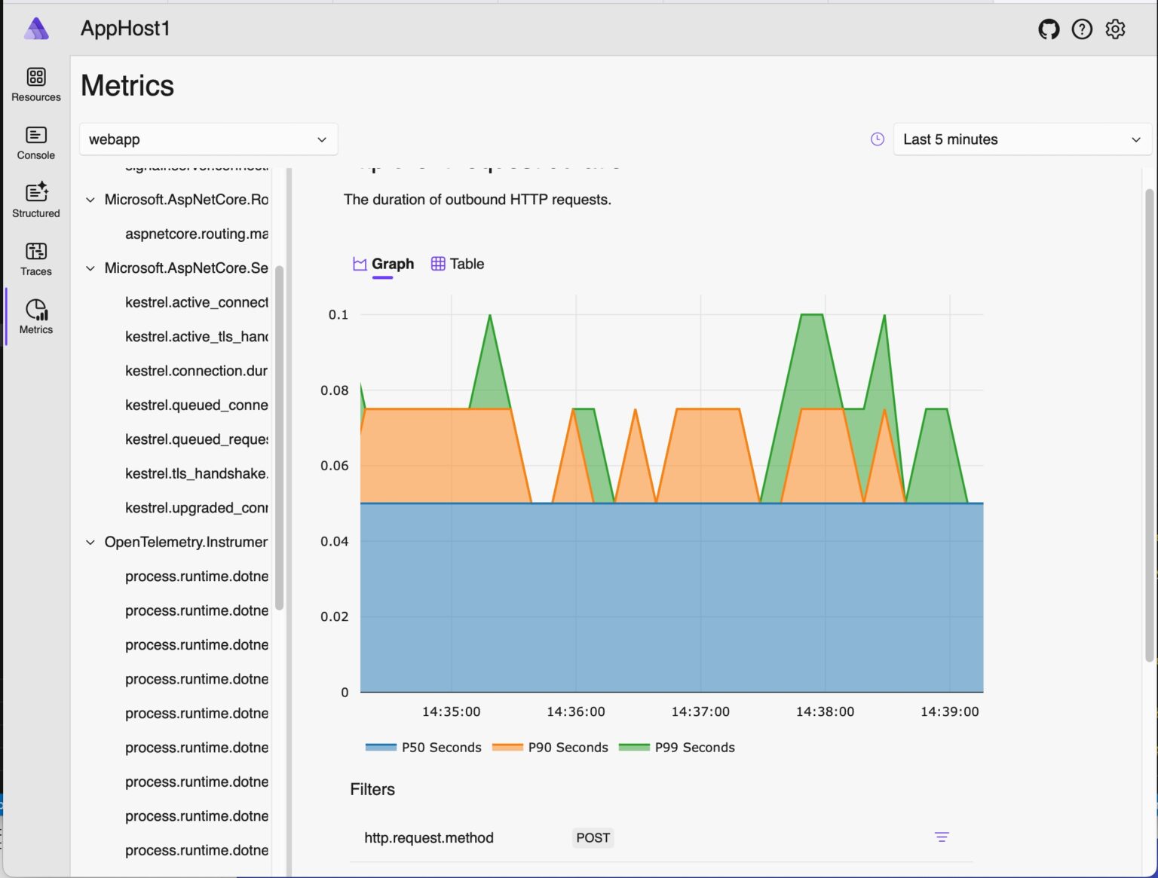Image resolution: width=1158 pixels, height=878 pixels.
Task: Open the dashboard settings gear icon
Action: (x=1115, y=29)
